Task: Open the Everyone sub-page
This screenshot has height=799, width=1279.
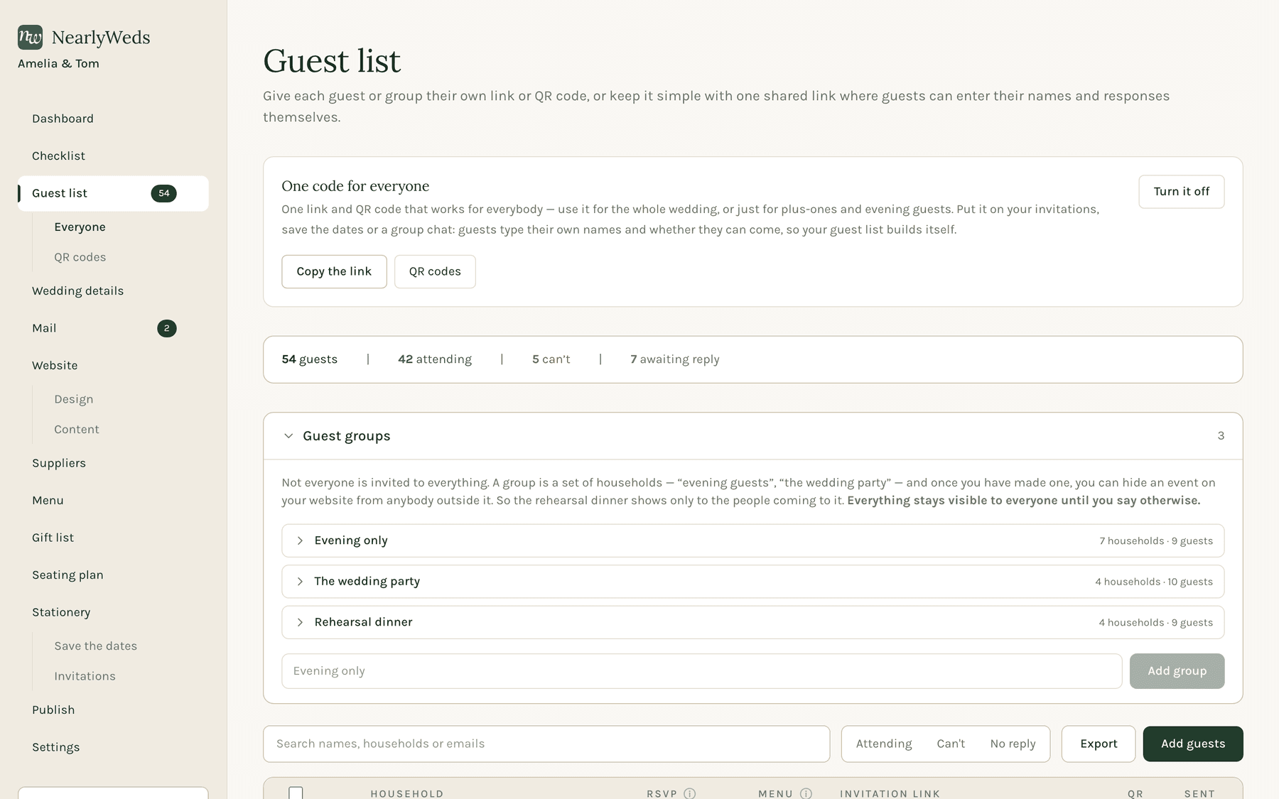Action: [x=80, y=227]
